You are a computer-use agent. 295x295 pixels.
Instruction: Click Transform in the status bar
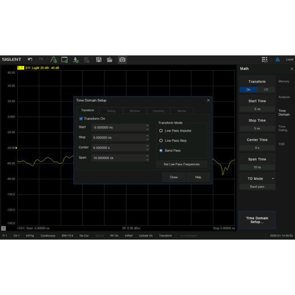pyautogui.click(x=165, y=236)
